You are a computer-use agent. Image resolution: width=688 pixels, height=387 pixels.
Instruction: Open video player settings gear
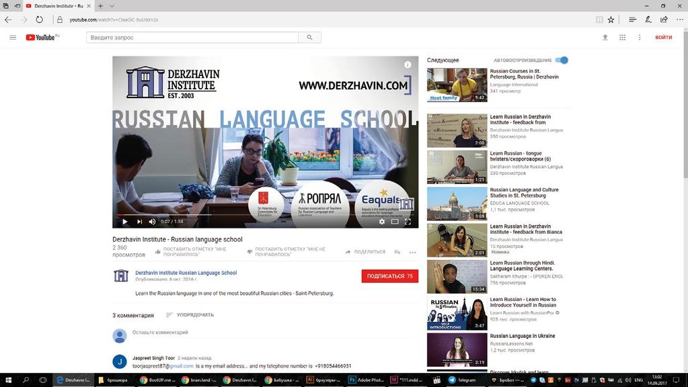click(382, 222)
